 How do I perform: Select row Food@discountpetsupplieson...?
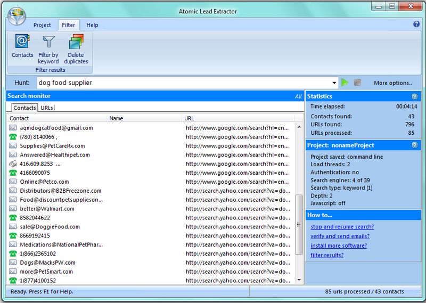pyautogui.click(x=151, y=200)
